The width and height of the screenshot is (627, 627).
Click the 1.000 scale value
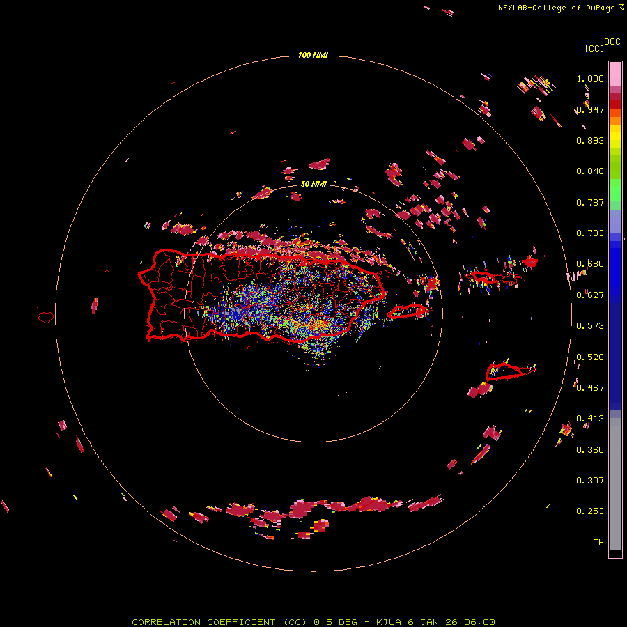590,78
